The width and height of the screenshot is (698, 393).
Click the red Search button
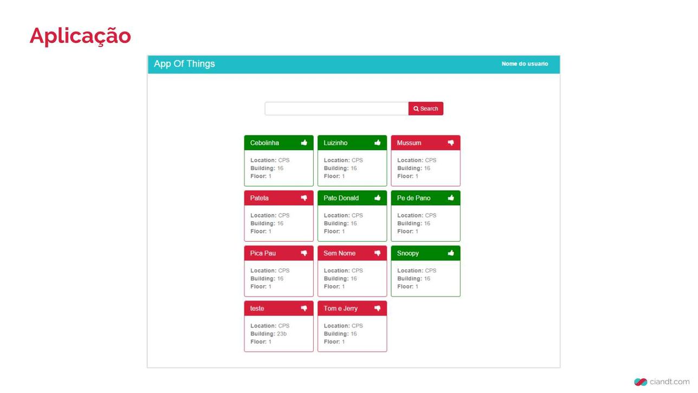426,108
